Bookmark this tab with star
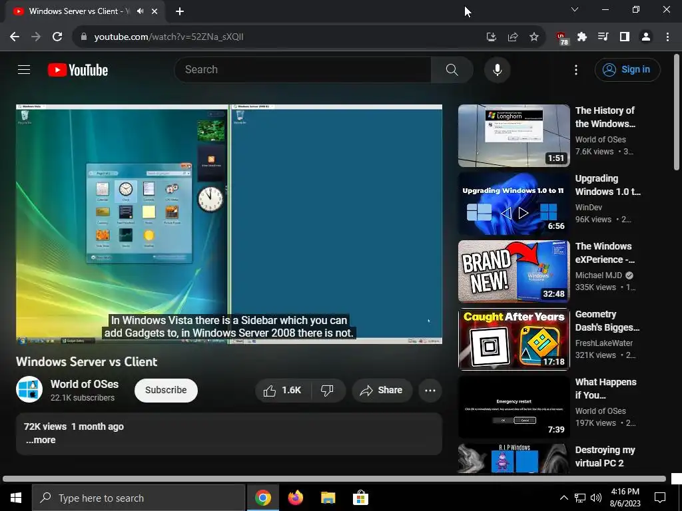The height and width of the screenshot is (511, 682). tap(534, 37)
